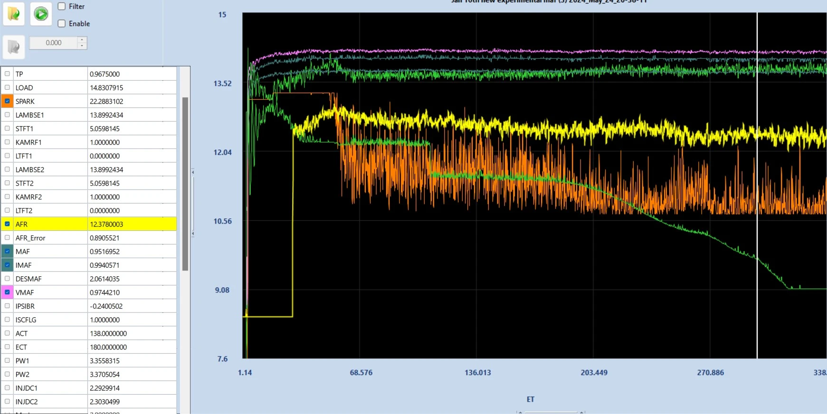Click the white time cursor on graph

757,185
